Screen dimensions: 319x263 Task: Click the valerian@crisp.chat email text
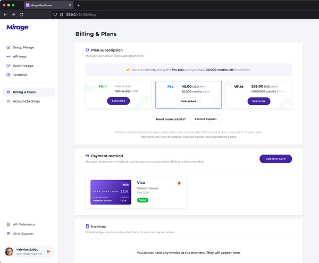(x=29, y=254)
